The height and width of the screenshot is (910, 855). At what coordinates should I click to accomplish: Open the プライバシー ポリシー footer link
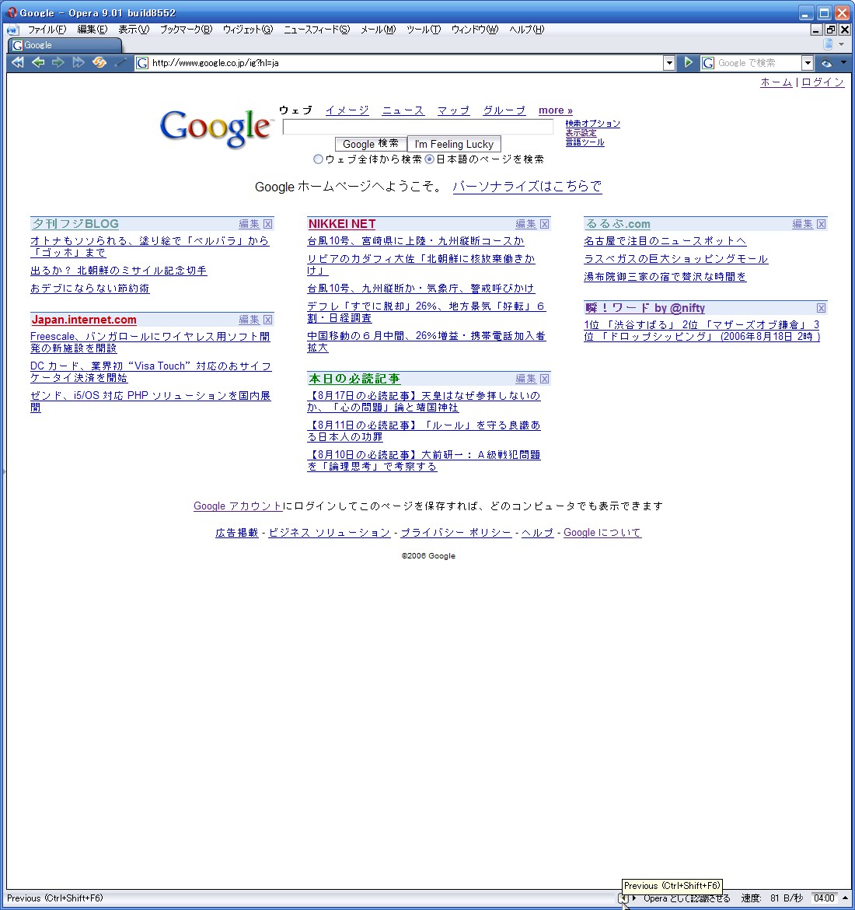(456, 533)
